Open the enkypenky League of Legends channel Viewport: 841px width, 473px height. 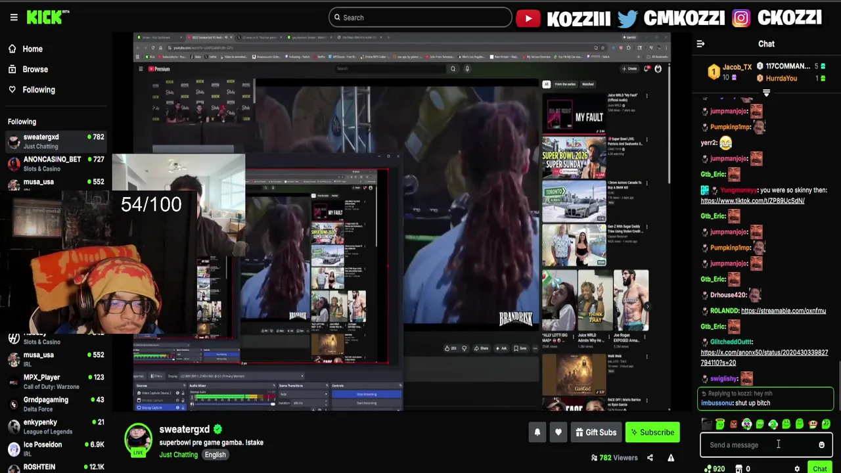click(x=56, y=426)
